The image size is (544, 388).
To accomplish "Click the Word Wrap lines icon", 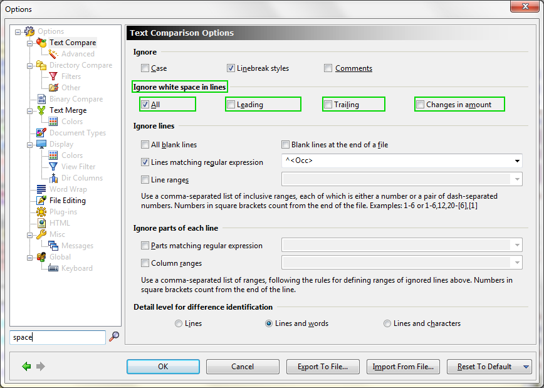I will [x=41, y=189].
